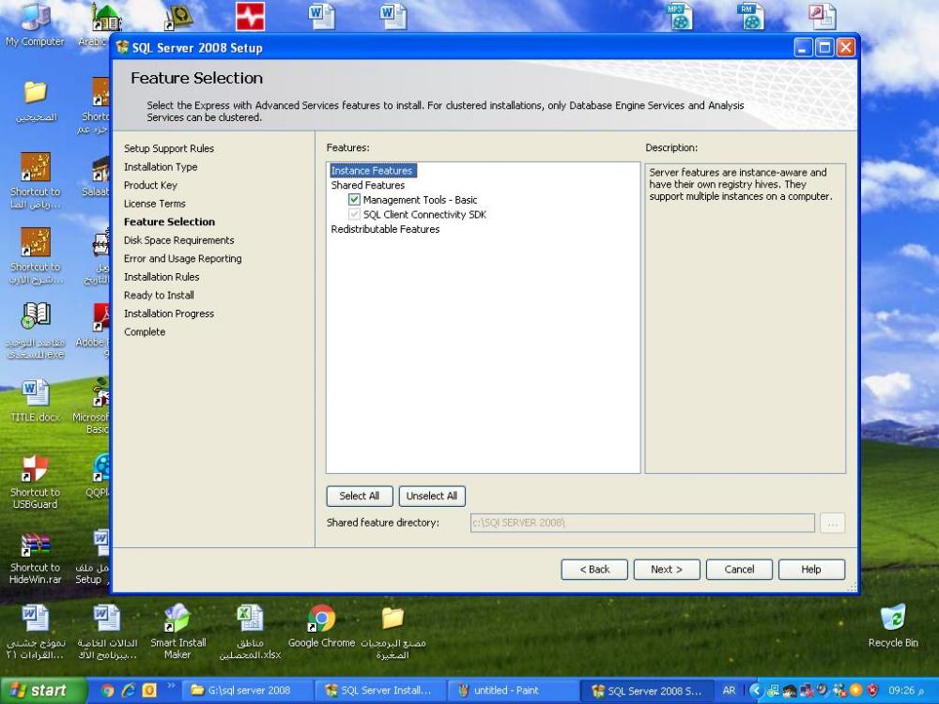939x704 pixels.
Task: Switch to untitled - Paint taskbar window
Action: tap(514, 691)
